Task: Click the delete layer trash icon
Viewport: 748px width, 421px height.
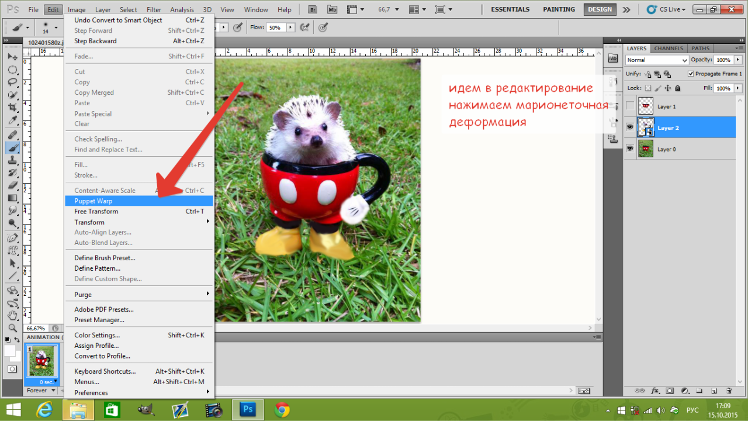Action: coord(729,391)
